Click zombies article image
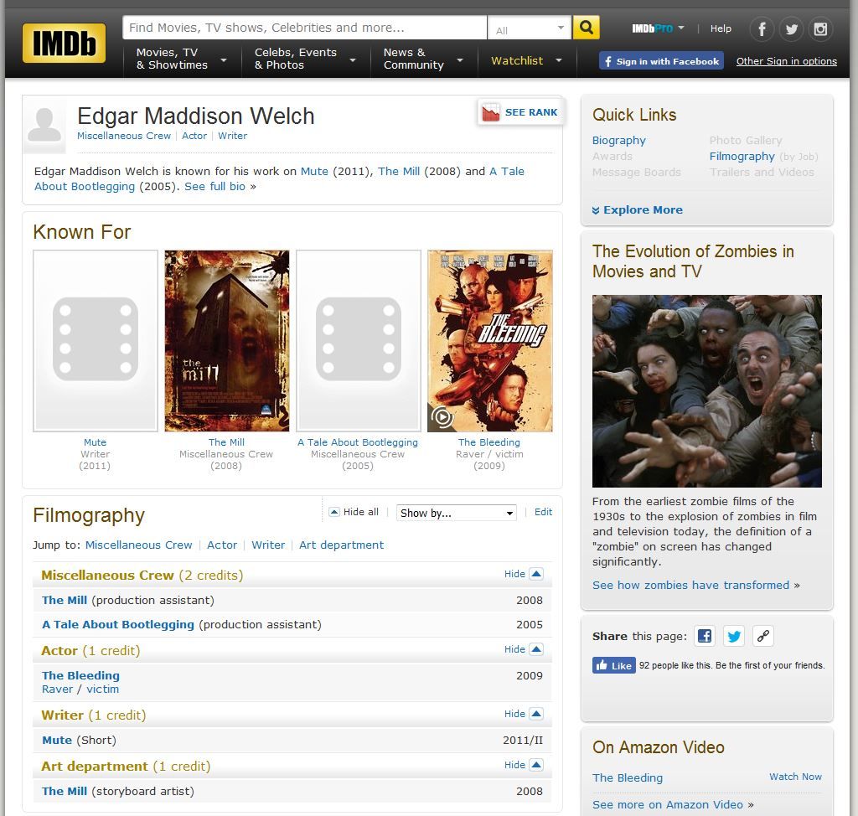Screen dimensions: 858x816 (x=706, y=391)
